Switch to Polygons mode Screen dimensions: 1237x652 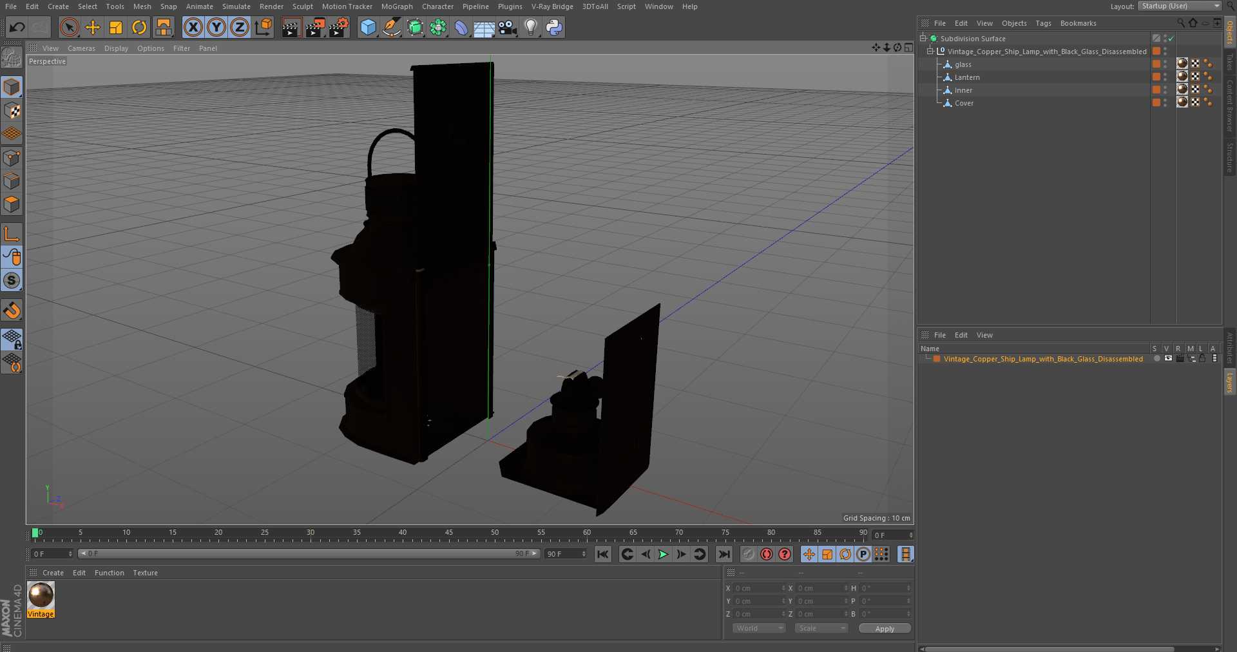[12, 204]
